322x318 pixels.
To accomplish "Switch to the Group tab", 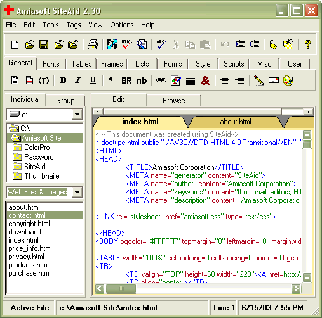I will pyautogui.click(x=65, y=101).
